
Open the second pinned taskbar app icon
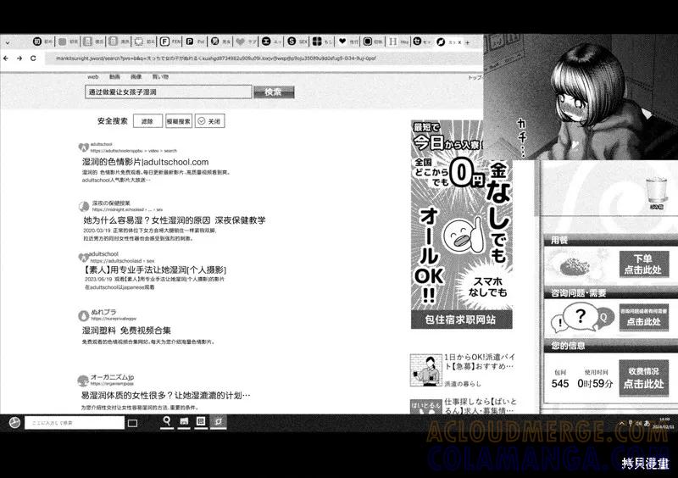[184, 422]
